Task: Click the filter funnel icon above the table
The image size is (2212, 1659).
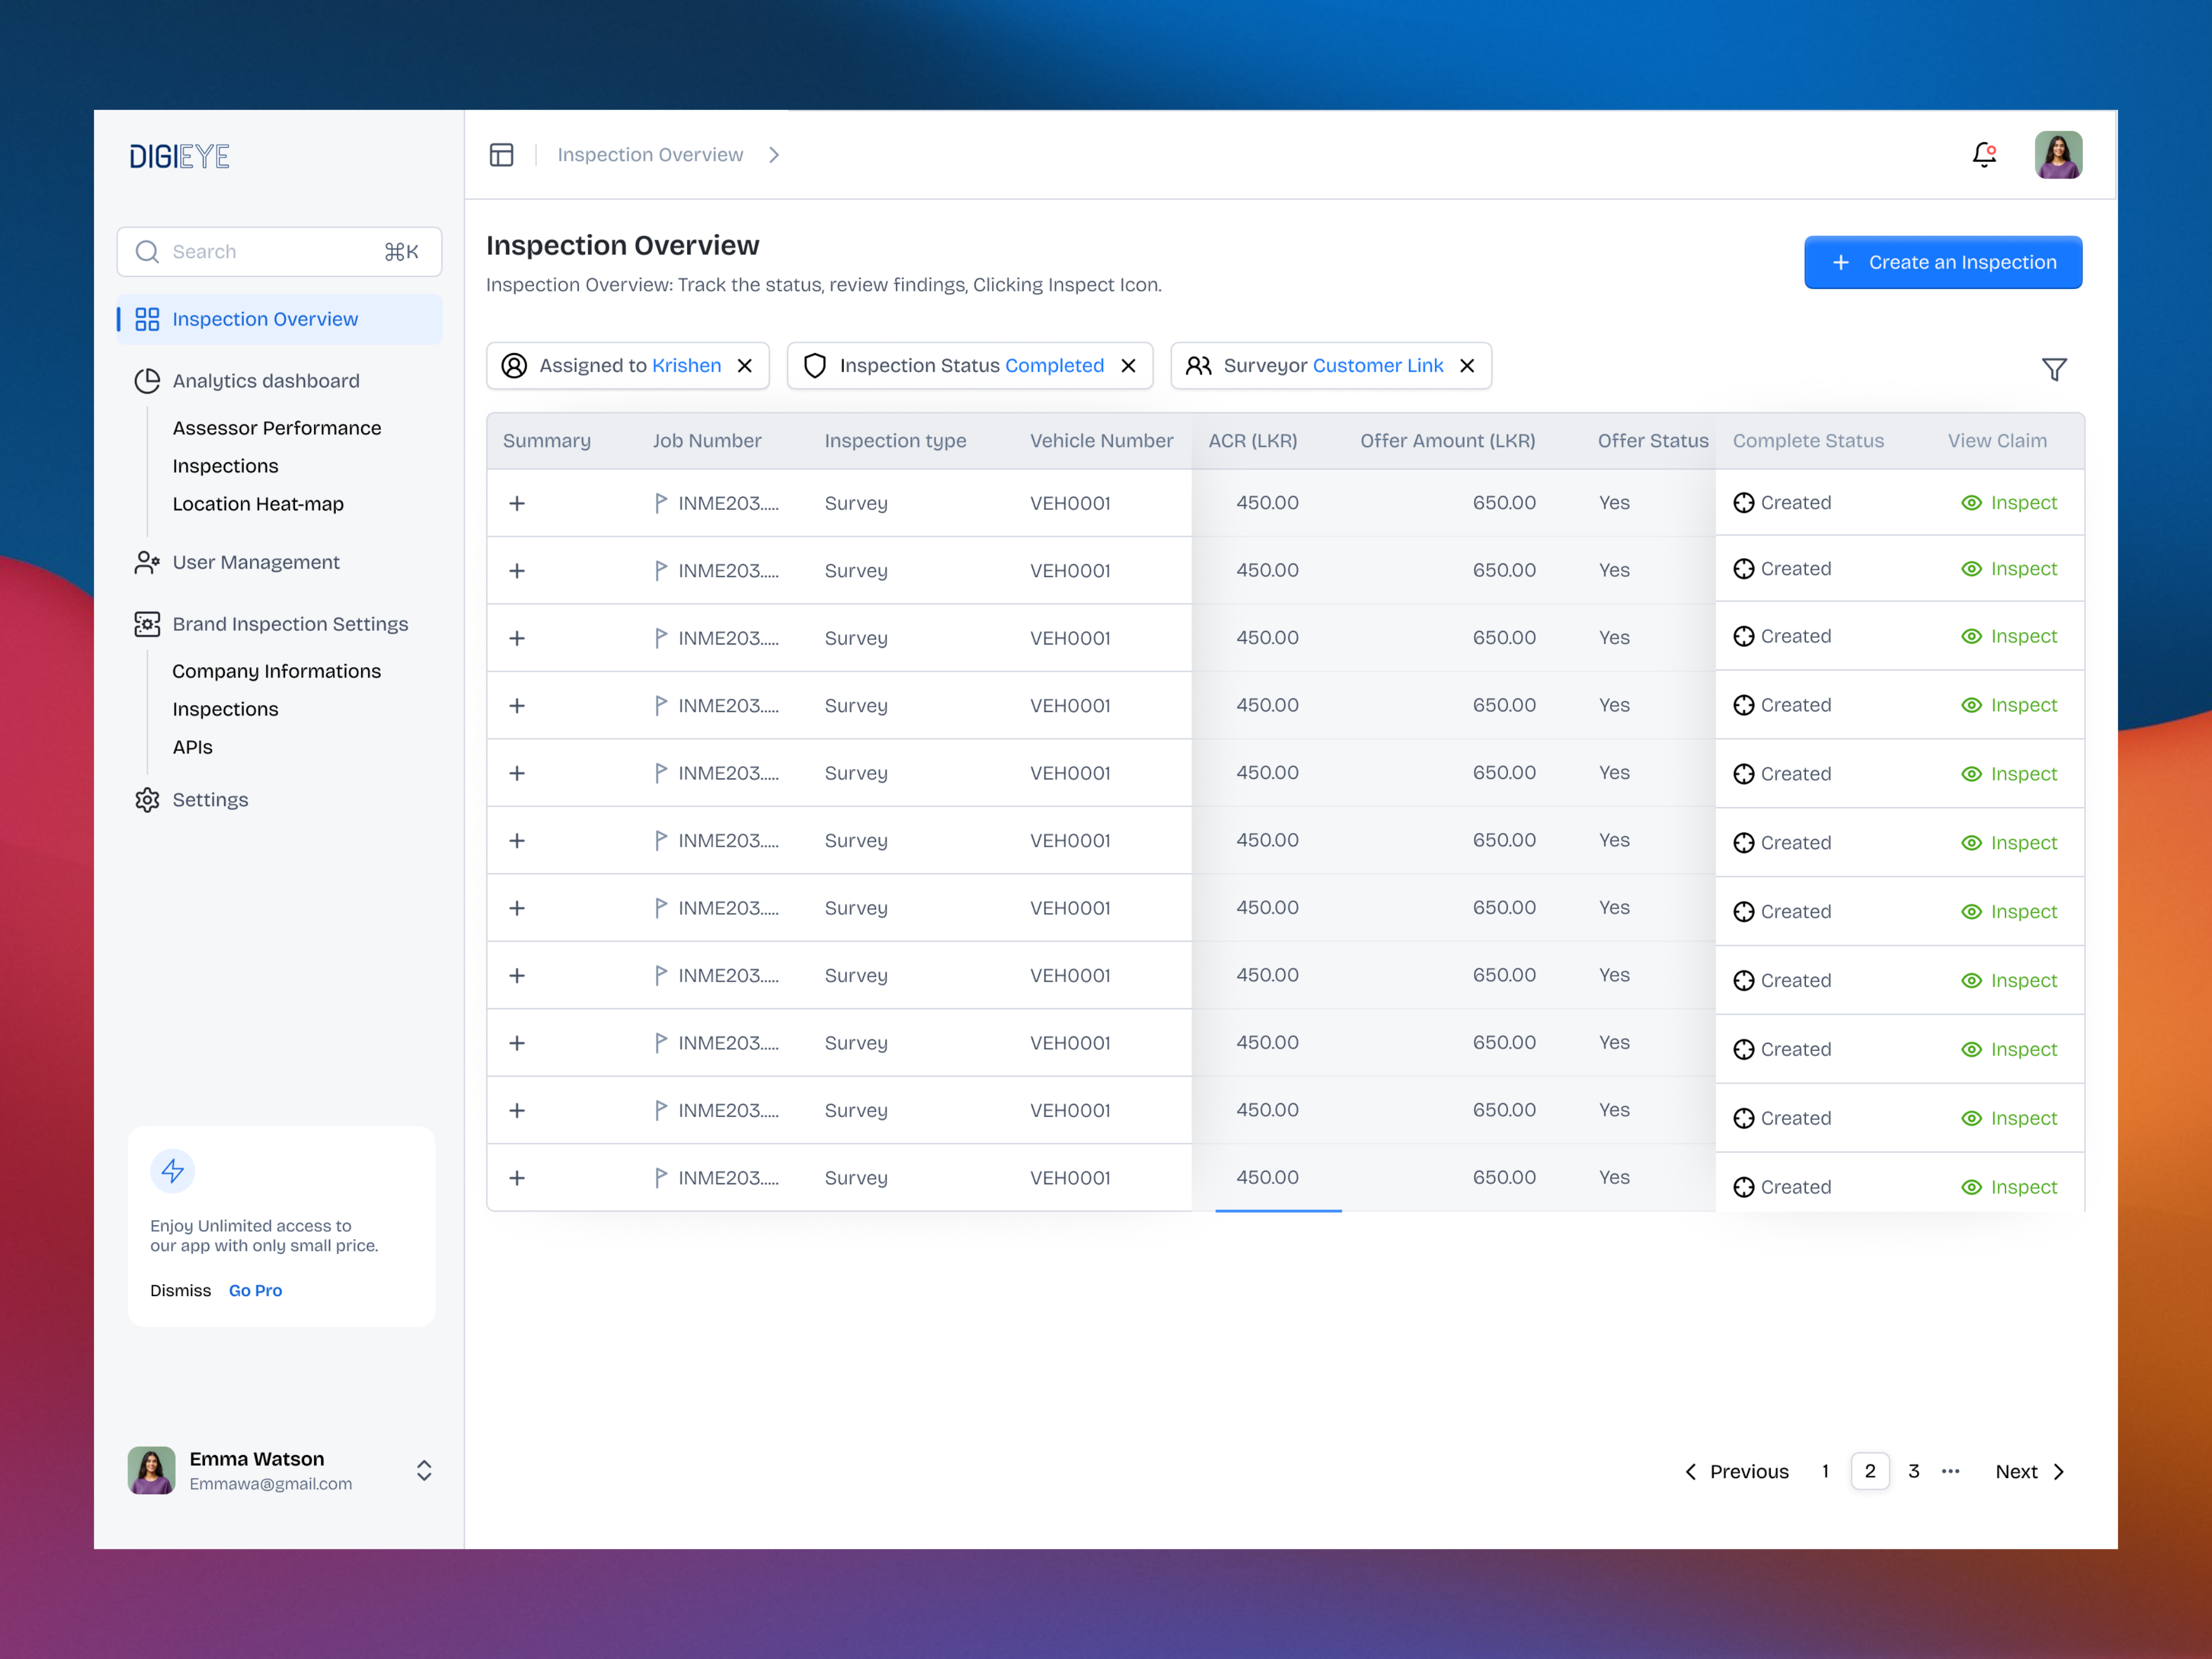Action: tap(2054, 369)
